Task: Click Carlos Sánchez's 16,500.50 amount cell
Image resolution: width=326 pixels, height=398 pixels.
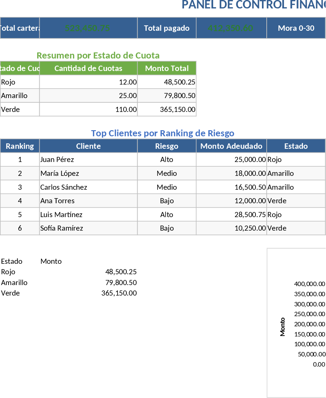Action: tap(231, 187)
